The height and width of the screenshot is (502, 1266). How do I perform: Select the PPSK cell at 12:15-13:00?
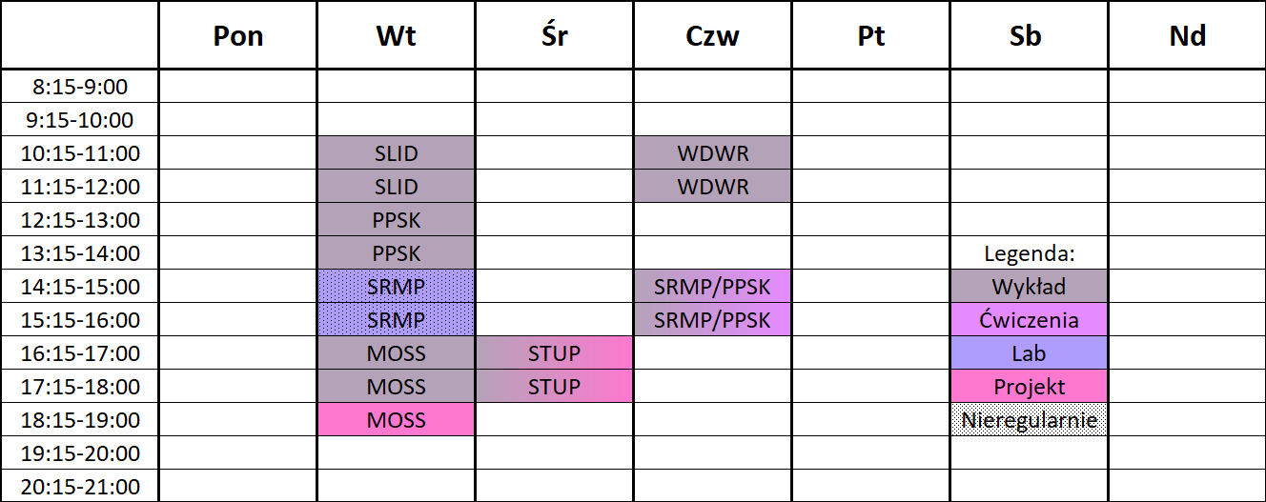[x=396, y=220]
